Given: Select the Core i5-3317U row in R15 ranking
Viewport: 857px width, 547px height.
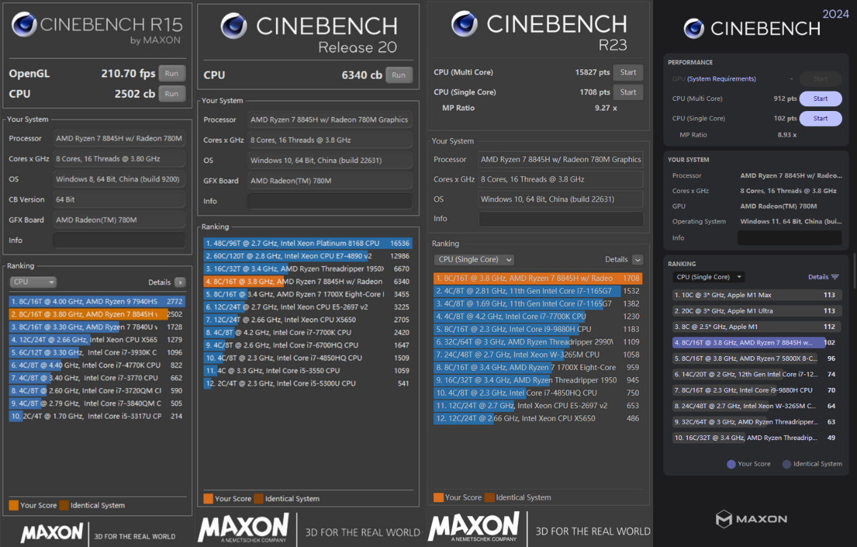Looking at the screenshot, I should pyautogui.click(x=97, y=416).
